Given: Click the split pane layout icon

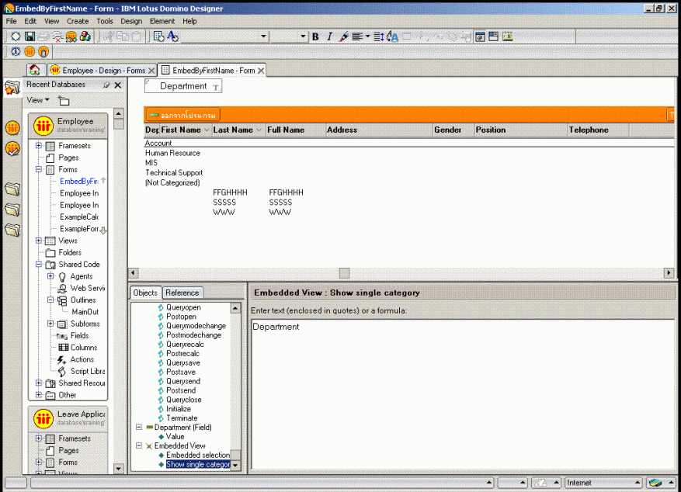Looking at the screenshot, I should pos(493,37).
